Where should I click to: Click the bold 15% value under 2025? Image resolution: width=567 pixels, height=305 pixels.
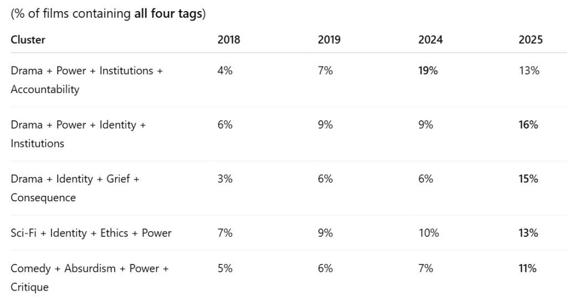click(528, 179)
